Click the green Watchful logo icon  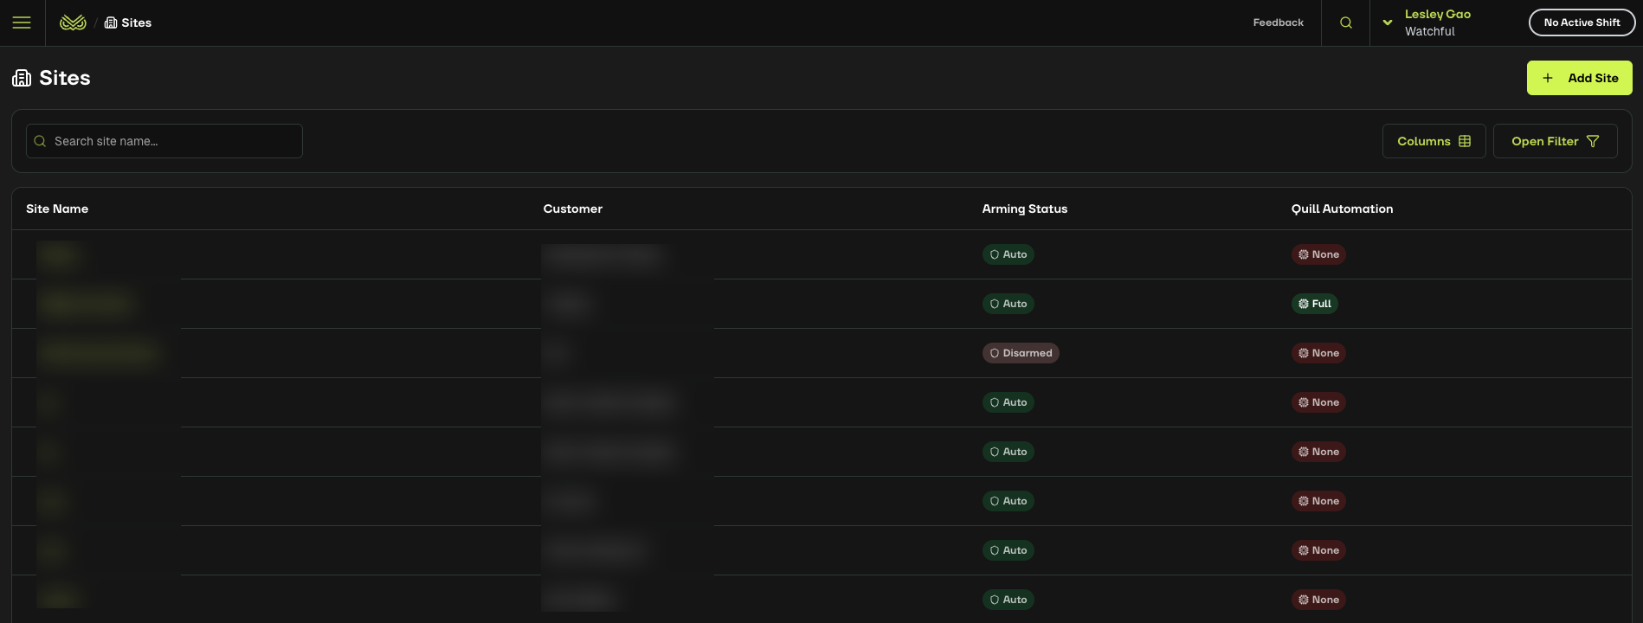[73, 22]
